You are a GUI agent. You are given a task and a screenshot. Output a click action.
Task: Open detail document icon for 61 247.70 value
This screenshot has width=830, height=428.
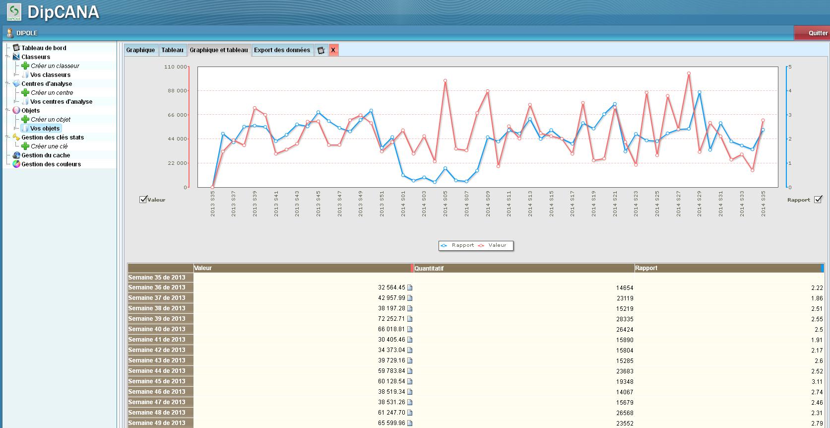pyautogui.click(x=410, y=413)
